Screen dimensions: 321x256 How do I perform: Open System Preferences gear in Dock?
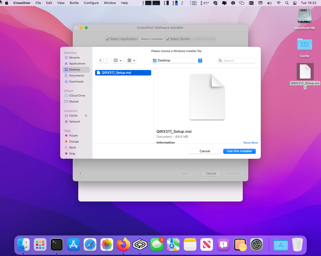pyautogui.click(x=257, y=244)
